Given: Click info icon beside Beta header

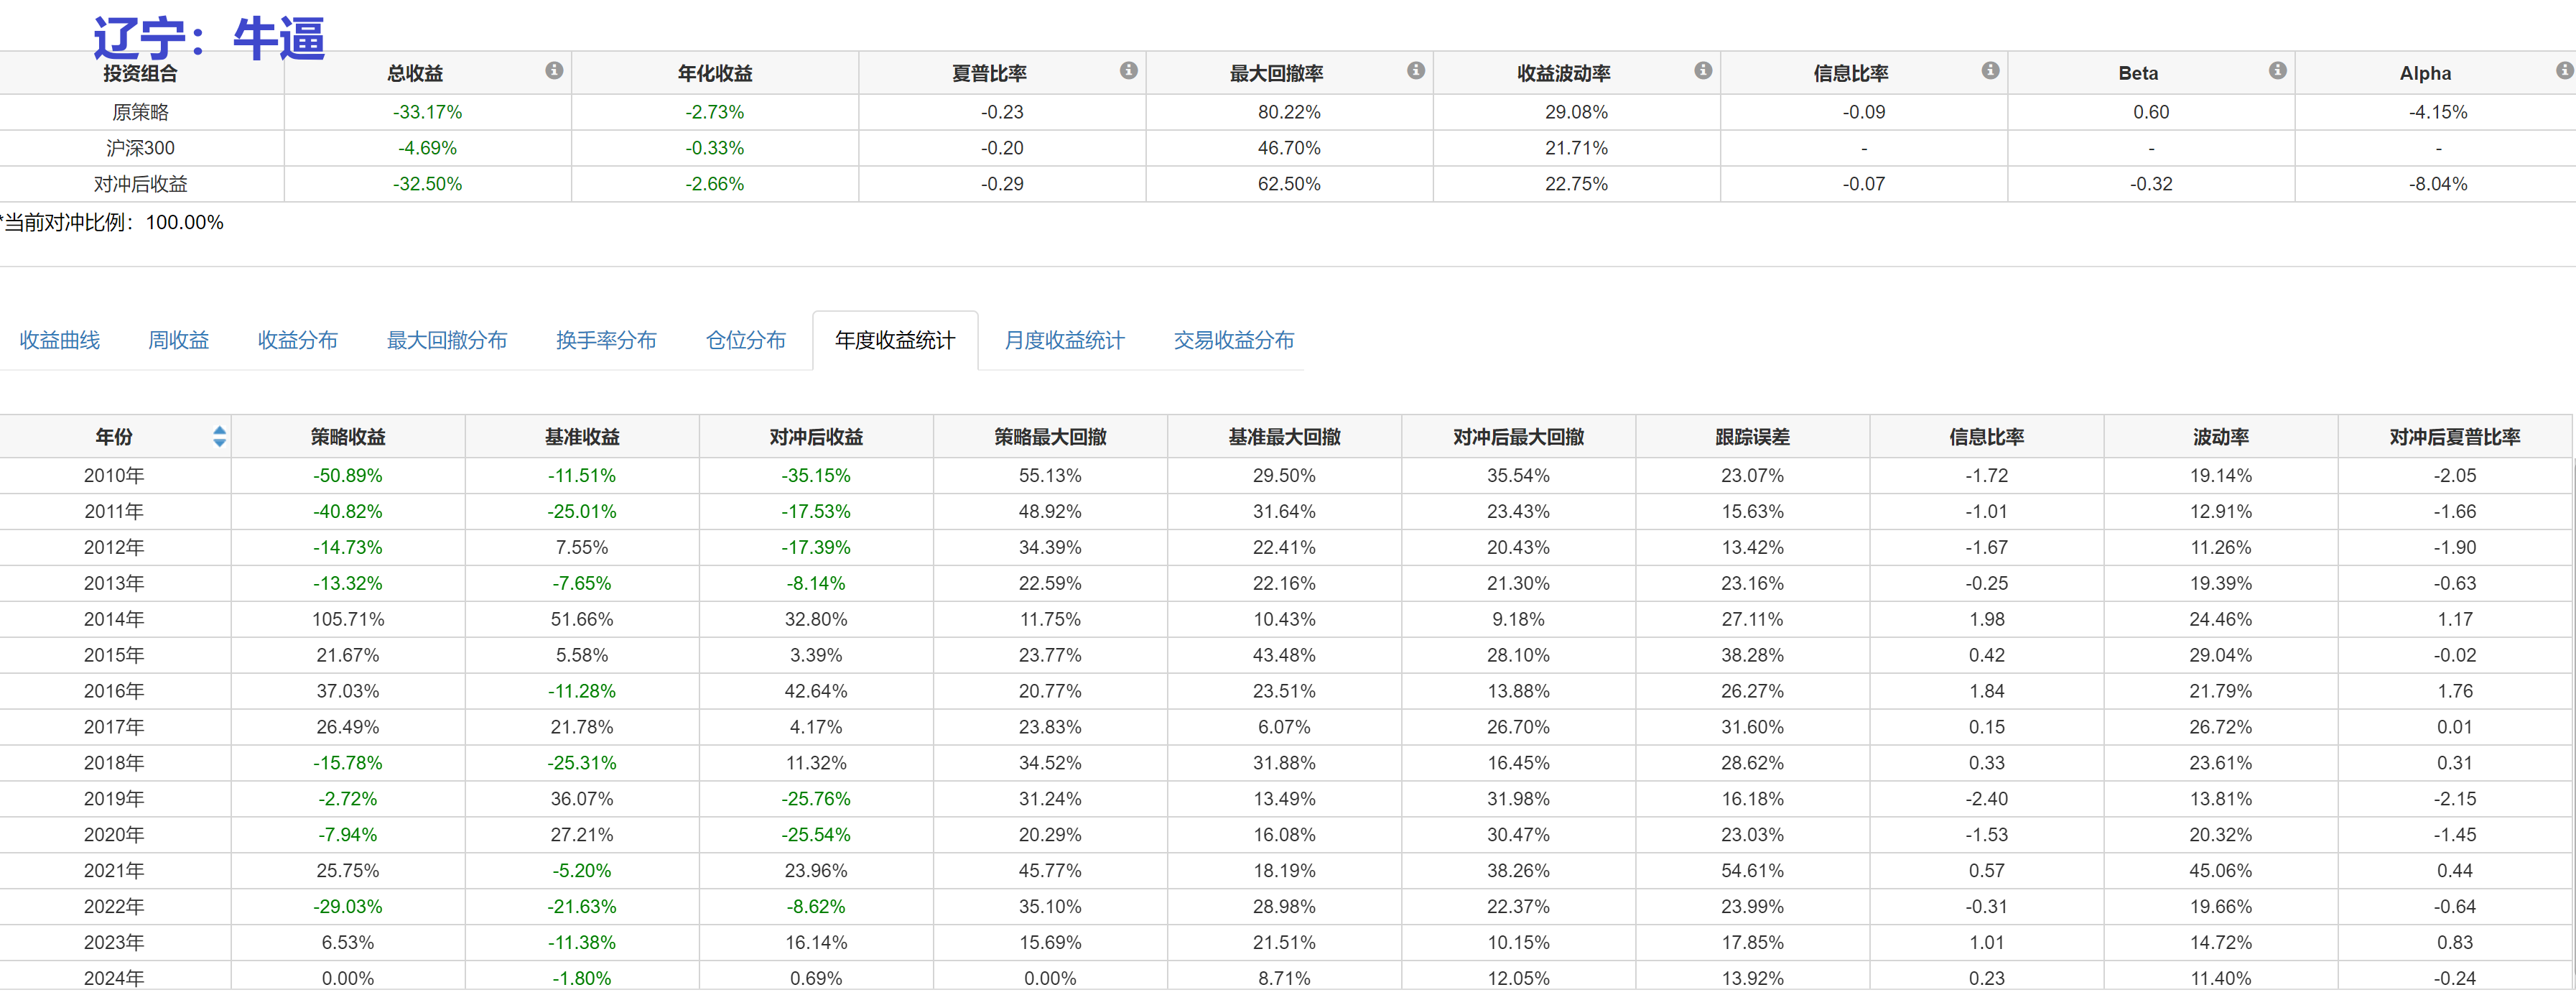Looking at the screenshot, I should 2277,71.
